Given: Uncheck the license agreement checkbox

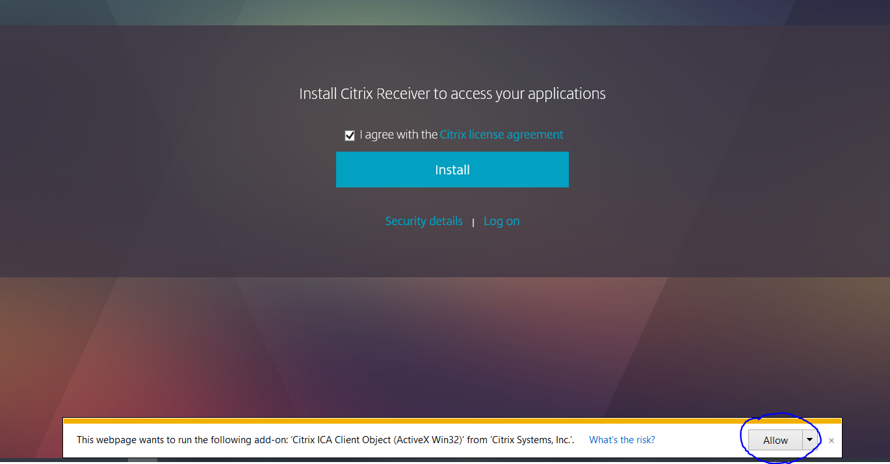Looking at the screenshot, I should tap(350, 135).
